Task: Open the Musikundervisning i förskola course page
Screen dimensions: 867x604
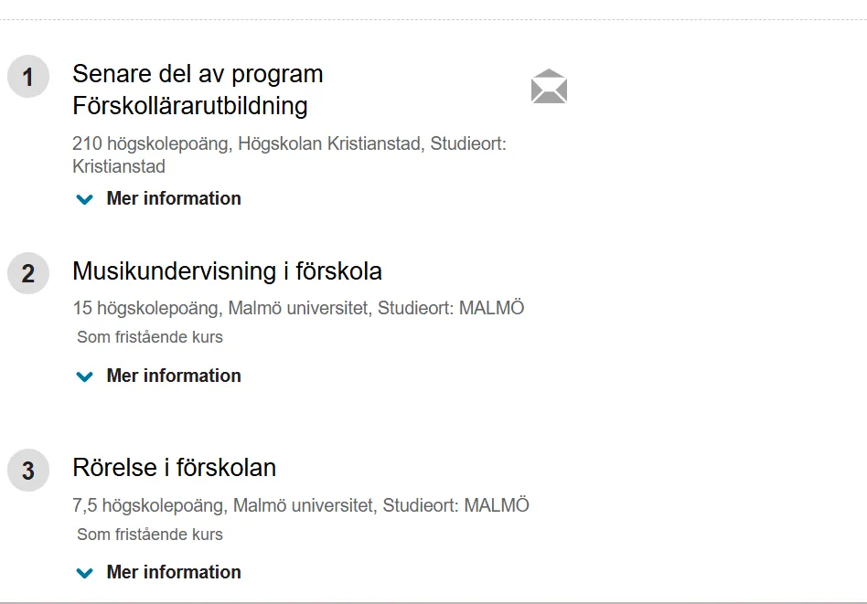Action: (x=230, y=270)
